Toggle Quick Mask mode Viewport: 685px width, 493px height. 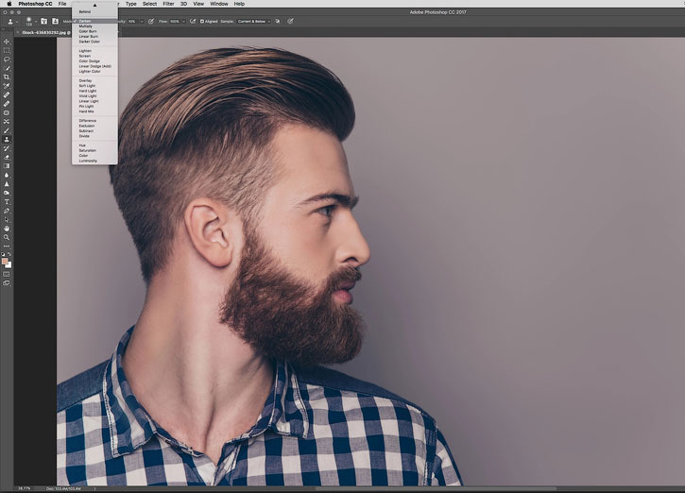coord(7,274)
